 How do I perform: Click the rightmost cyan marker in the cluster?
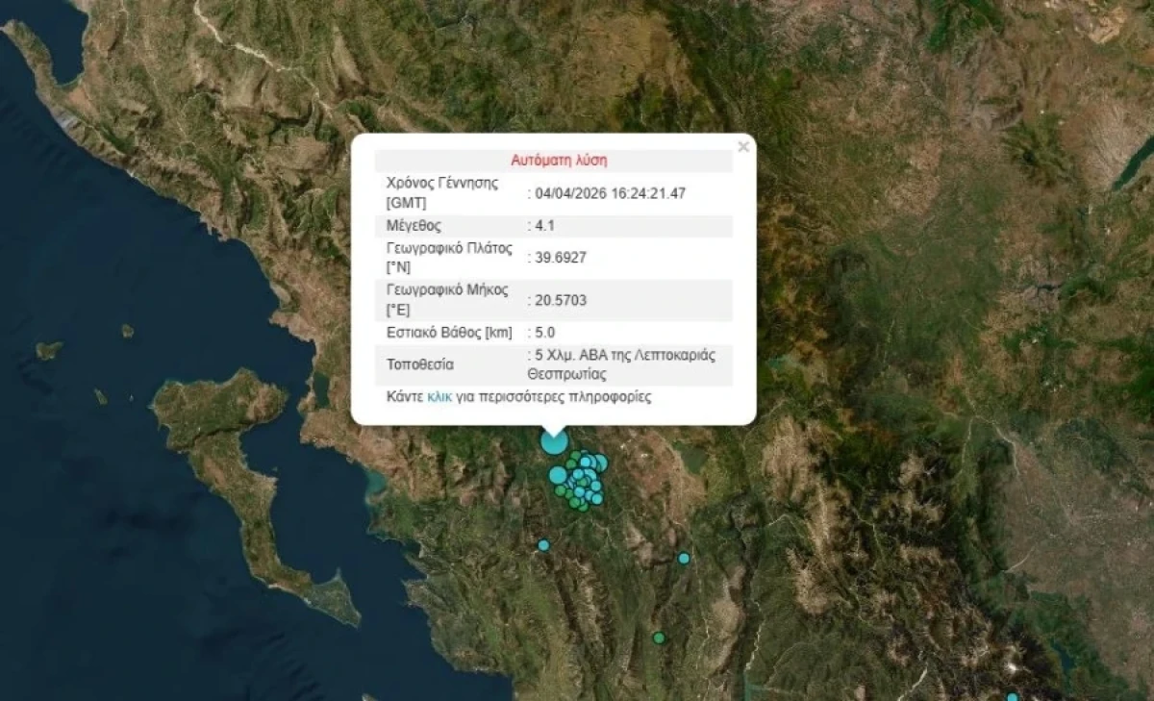(601, 463)
